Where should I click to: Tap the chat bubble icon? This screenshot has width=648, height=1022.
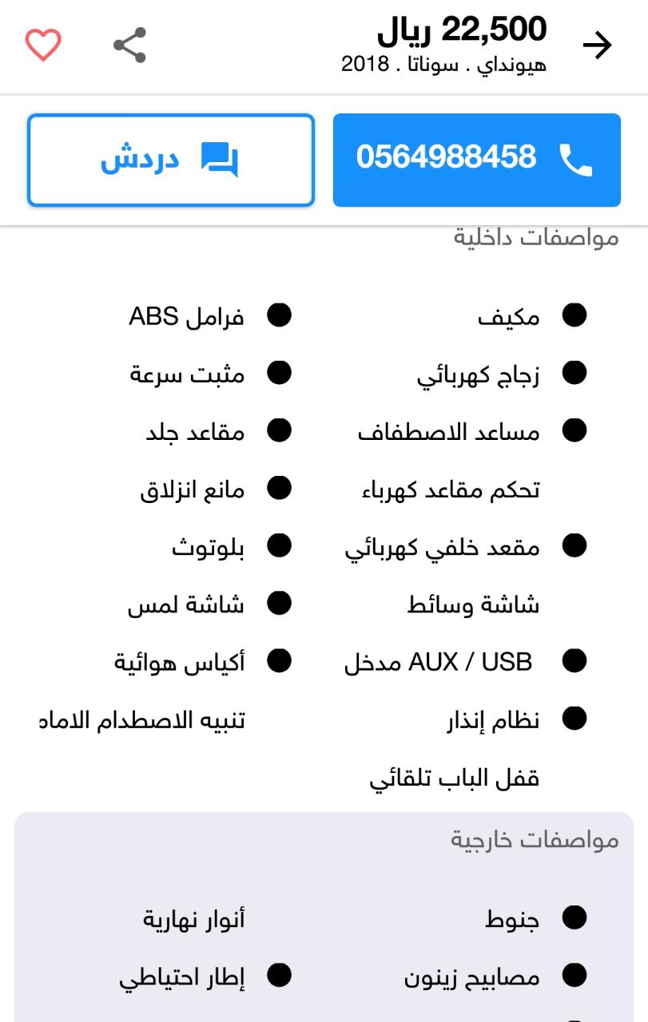(219, 160)
